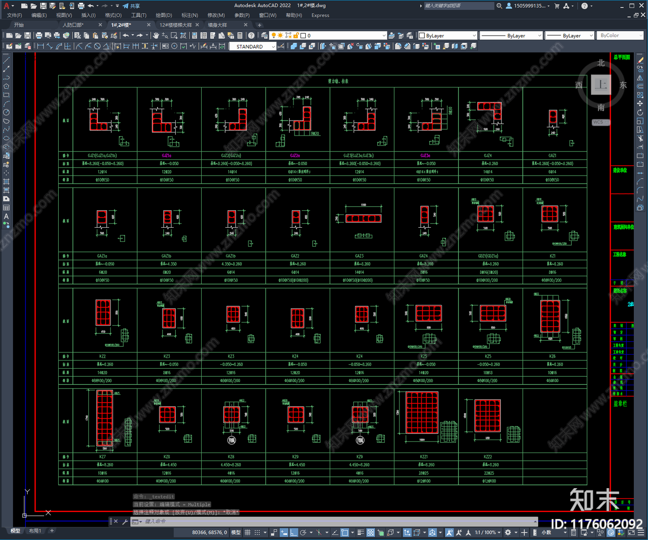Select the Move tool in right toolbar

[x=640, y=104]
